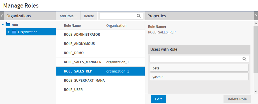The height and width of the screenshot is (104, 258).
Task: Click organization_1 in the ROLE_SALES_REP row
Action: coord(118,71)
